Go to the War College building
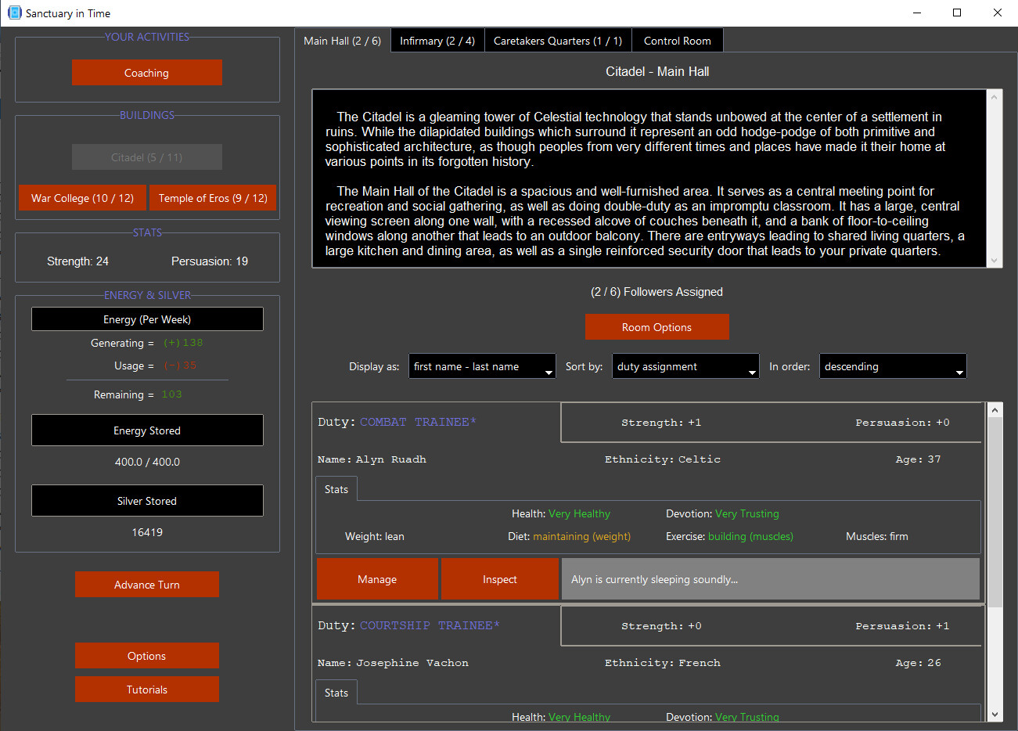Image resolution: width=1018 pixels, height=731 pixels. pos(82,198)
